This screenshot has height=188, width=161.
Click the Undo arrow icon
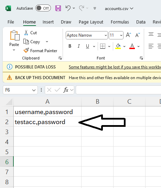68,8
